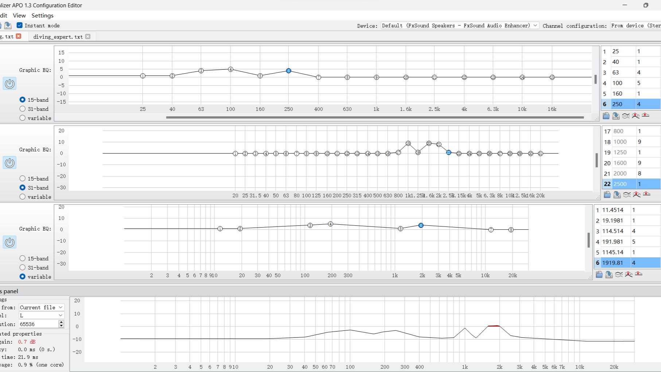The image size is (661, 372).
Task: Click the save icon in the main toolbar
Action: [x=8, y=26]
